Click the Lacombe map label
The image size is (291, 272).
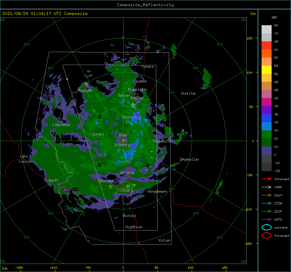[140, 81]
